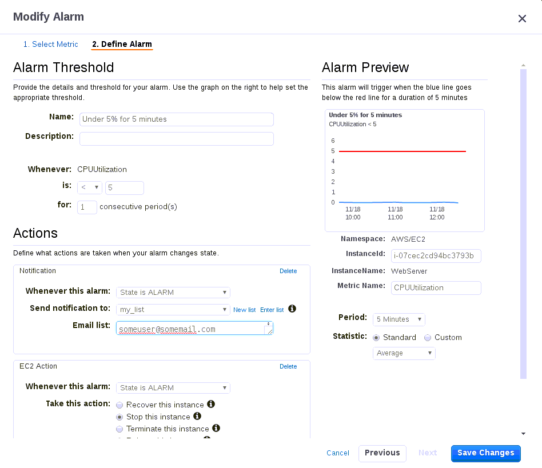Open State is ALARM dropdown under Notification
The image size is (542, 468).
(x=173, y=292)
